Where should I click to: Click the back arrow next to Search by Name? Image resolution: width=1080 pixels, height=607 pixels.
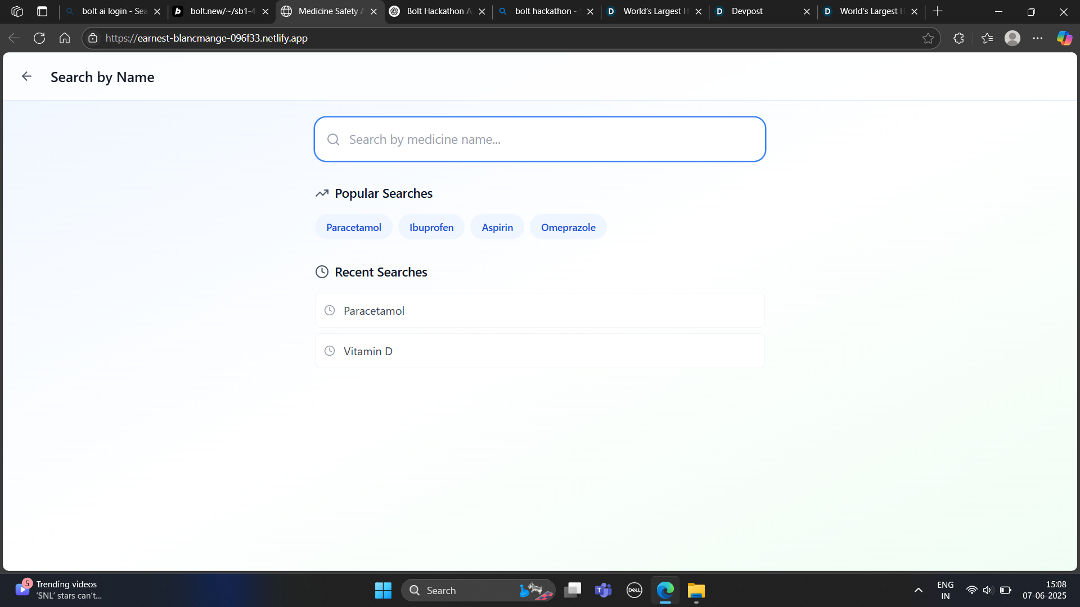[x=26, y=76]
